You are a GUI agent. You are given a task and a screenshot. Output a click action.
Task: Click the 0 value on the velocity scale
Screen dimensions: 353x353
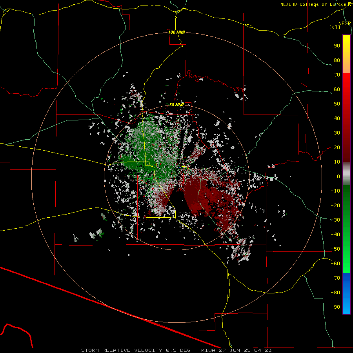[x=338, y=176]
